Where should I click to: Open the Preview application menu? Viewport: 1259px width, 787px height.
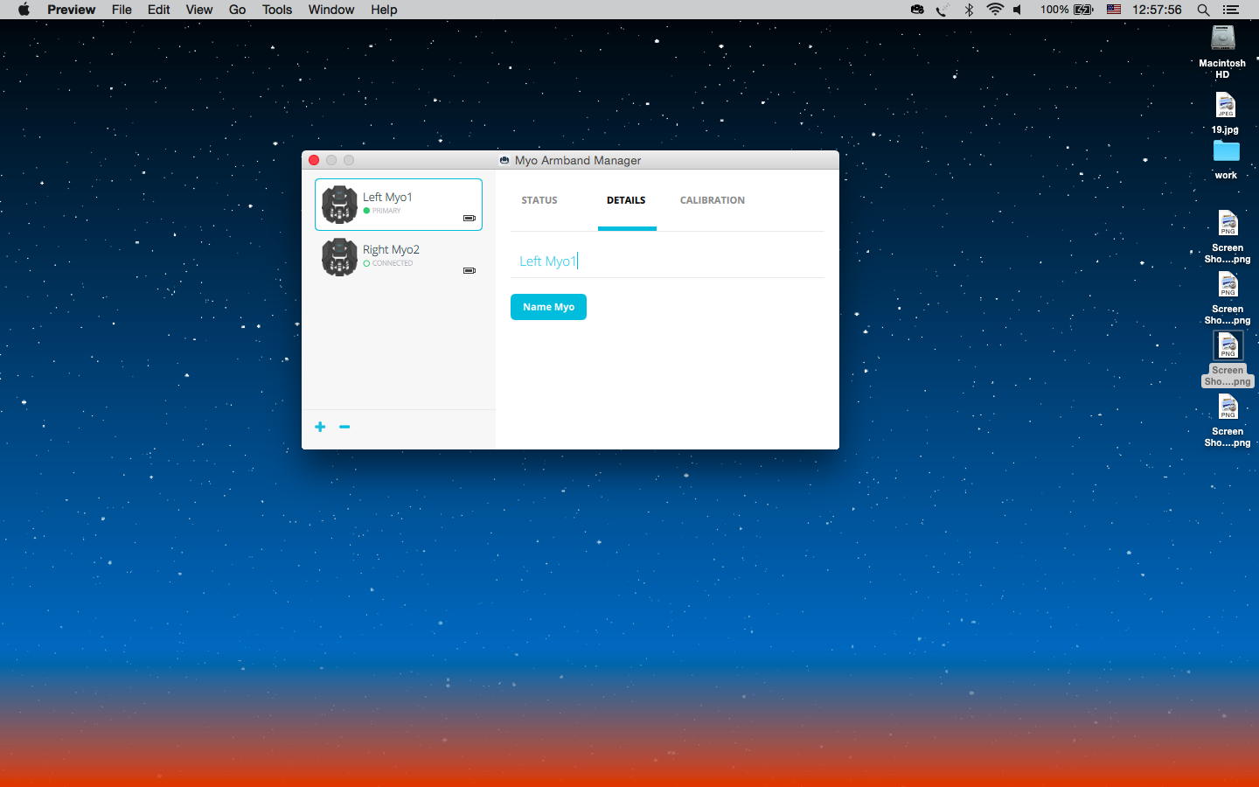pos(72,10)
